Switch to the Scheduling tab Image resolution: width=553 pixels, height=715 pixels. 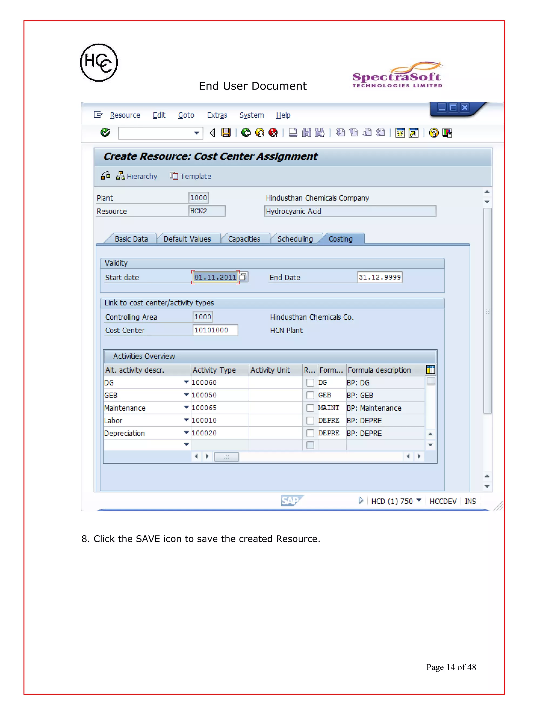click(x=295, y=239)
